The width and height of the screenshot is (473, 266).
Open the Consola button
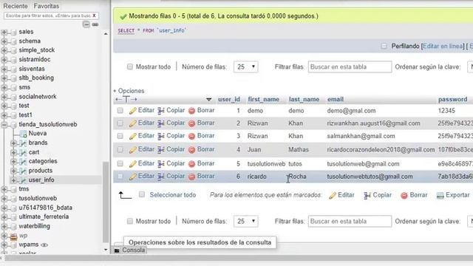click(x=130, y=250)
